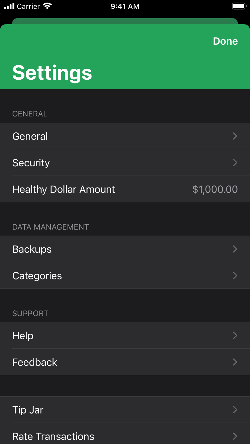The width and height of the screenshot is (250, 444).
Task: Open the General settings row
Action: click(x=125, y=136)
